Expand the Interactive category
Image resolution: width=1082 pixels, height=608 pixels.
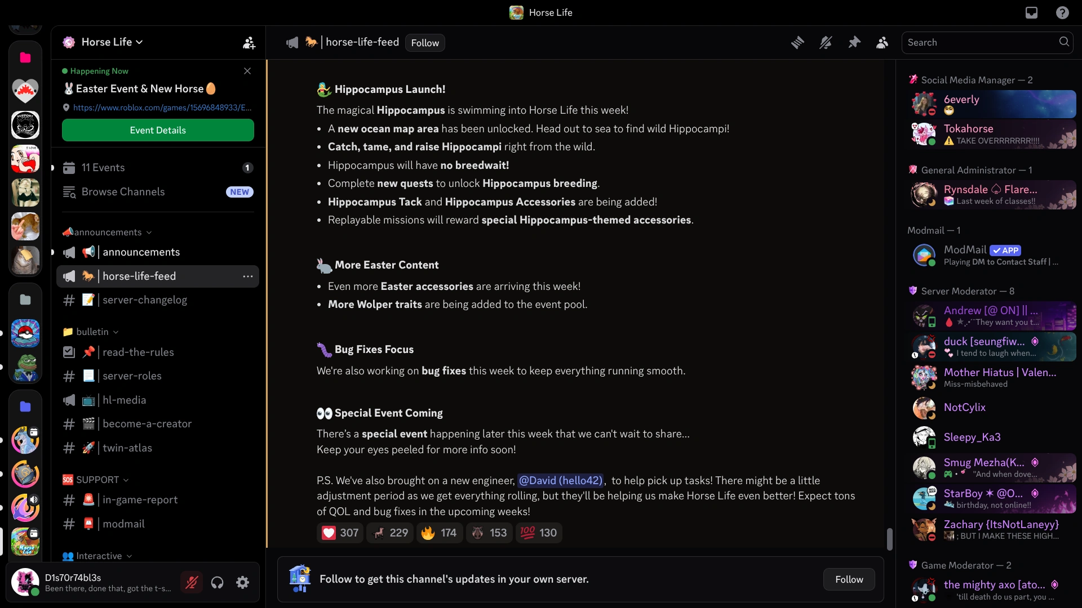[x=97, y=556]
